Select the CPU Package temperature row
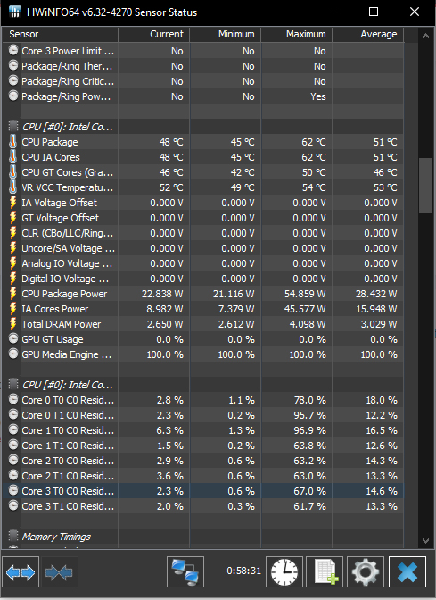 pyautogui.click(x=203, y=142)
